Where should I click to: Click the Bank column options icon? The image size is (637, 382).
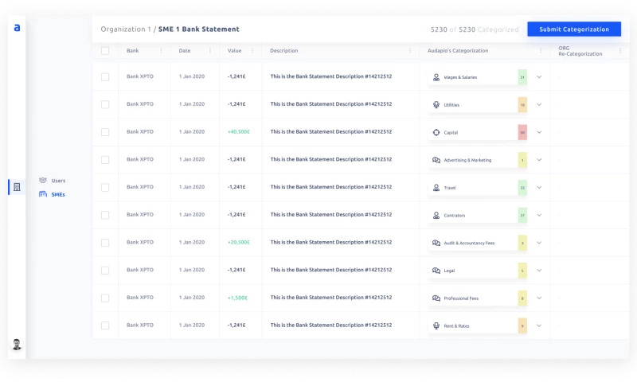coord(162,51)
